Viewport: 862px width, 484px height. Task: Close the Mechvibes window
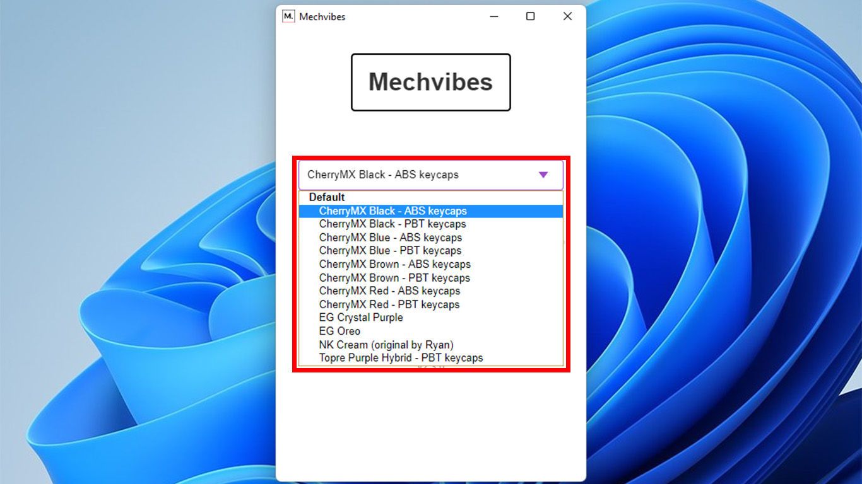[567, 16]
